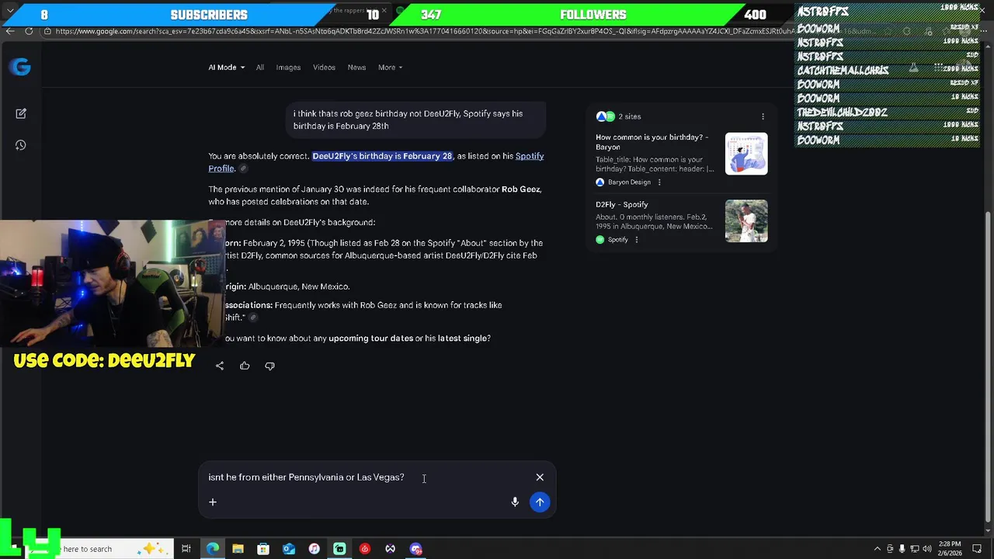The height and width of the screenshot is (559, 994).
Task: Open more options for the sources panel
Action: point(763,116)
